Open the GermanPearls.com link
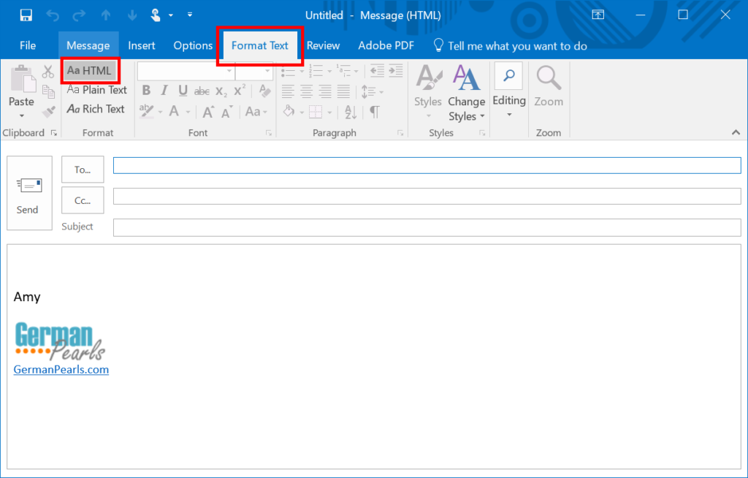The width and height of the screenshot is (748, 478). click(61, 369)
